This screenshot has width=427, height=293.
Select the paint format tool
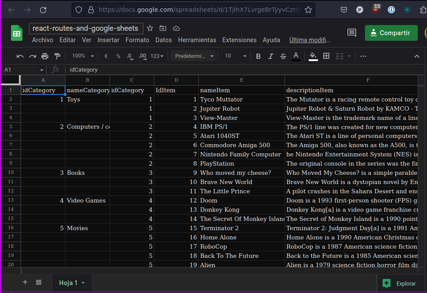pos(57,56)
